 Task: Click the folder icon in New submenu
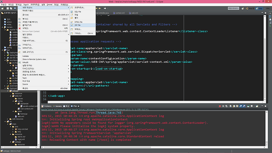tap(72, 18)
